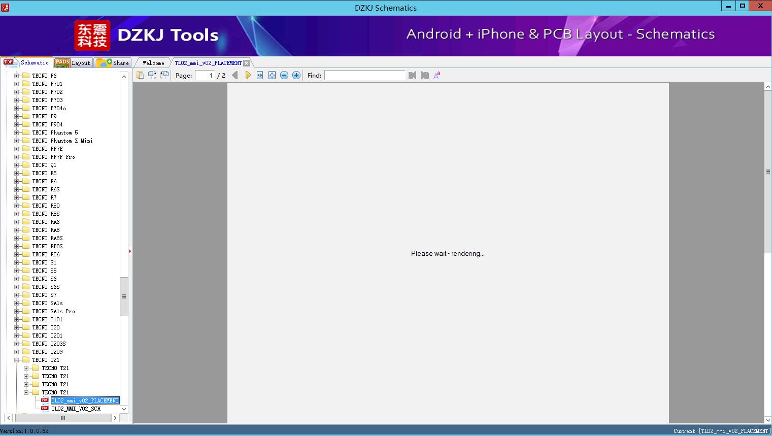Click PDF icon of TL02_mmi_v02_PLACEMENT
Viewport: 772px width, 436px height.
pos(45,400)
